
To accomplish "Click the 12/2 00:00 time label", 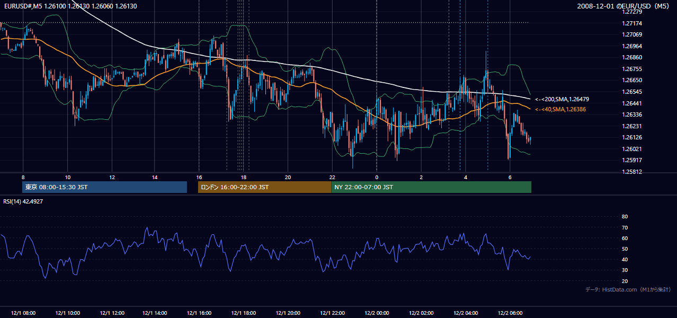I will [377, 313].
